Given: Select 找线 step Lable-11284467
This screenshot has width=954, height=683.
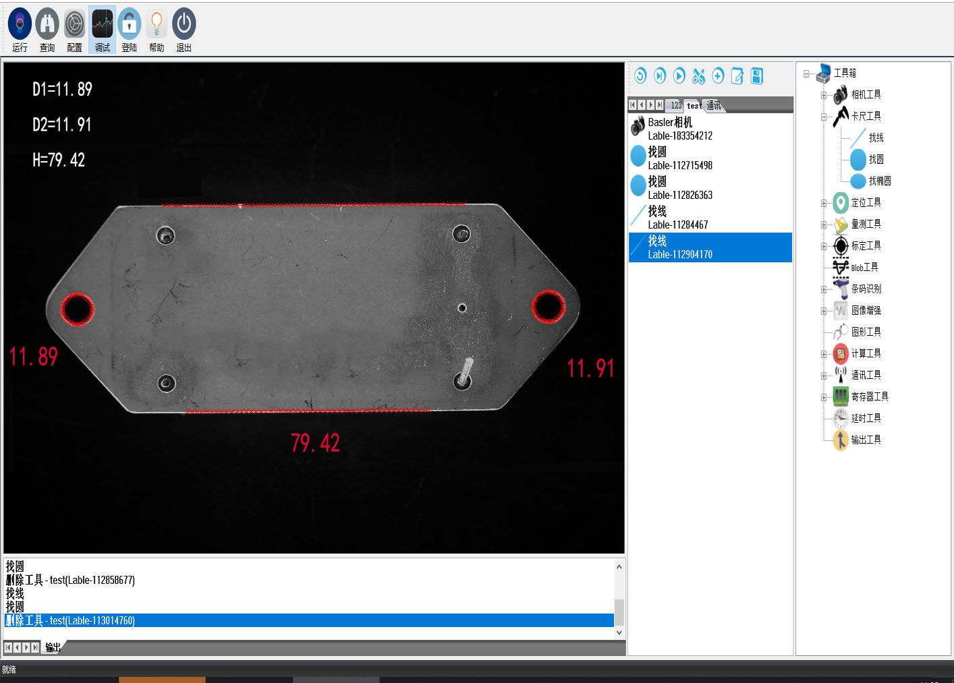Looking at the screenshot, I should pyautogui.click(x=710, y=217).
